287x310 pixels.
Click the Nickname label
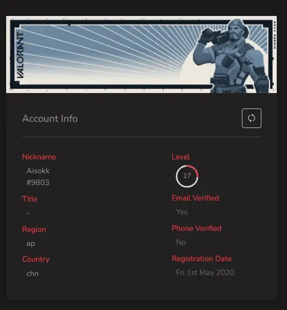pos(39,157)
